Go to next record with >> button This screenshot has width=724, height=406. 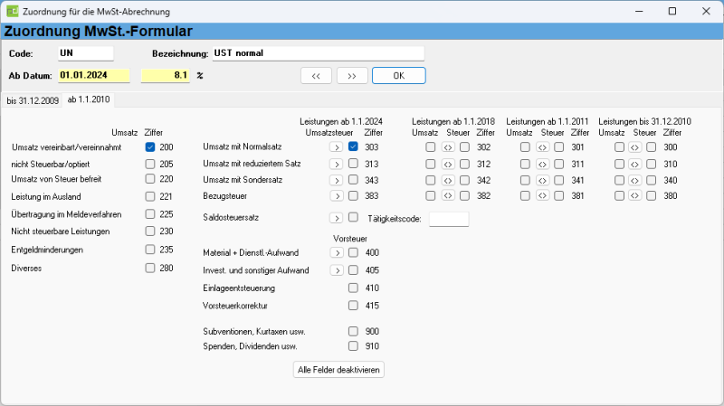(x=352, y=76)
